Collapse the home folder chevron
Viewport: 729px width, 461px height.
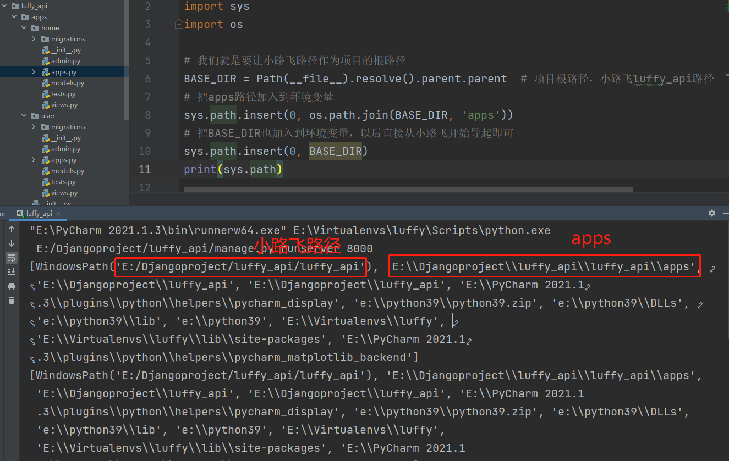(x=24, y=28)
